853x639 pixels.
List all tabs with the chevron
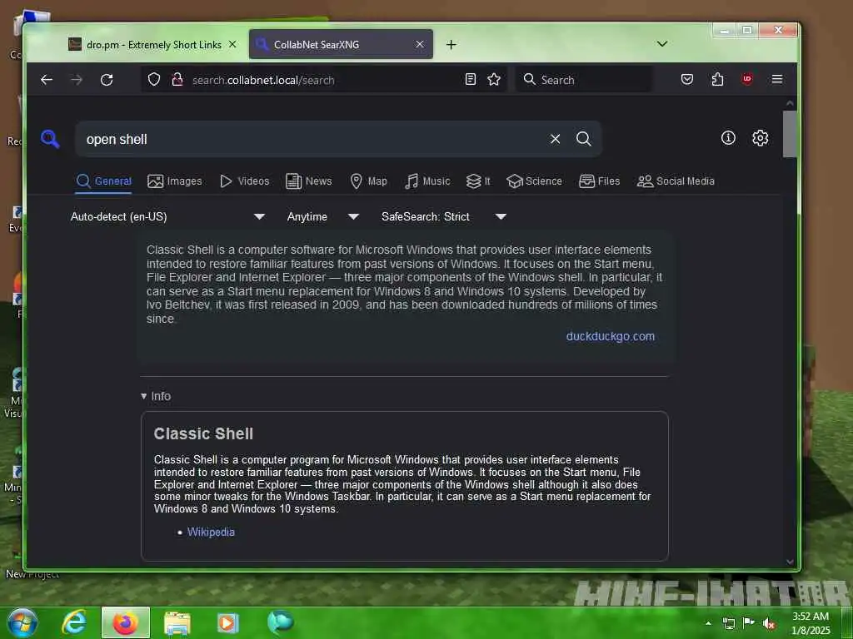[x=662, y=44]
